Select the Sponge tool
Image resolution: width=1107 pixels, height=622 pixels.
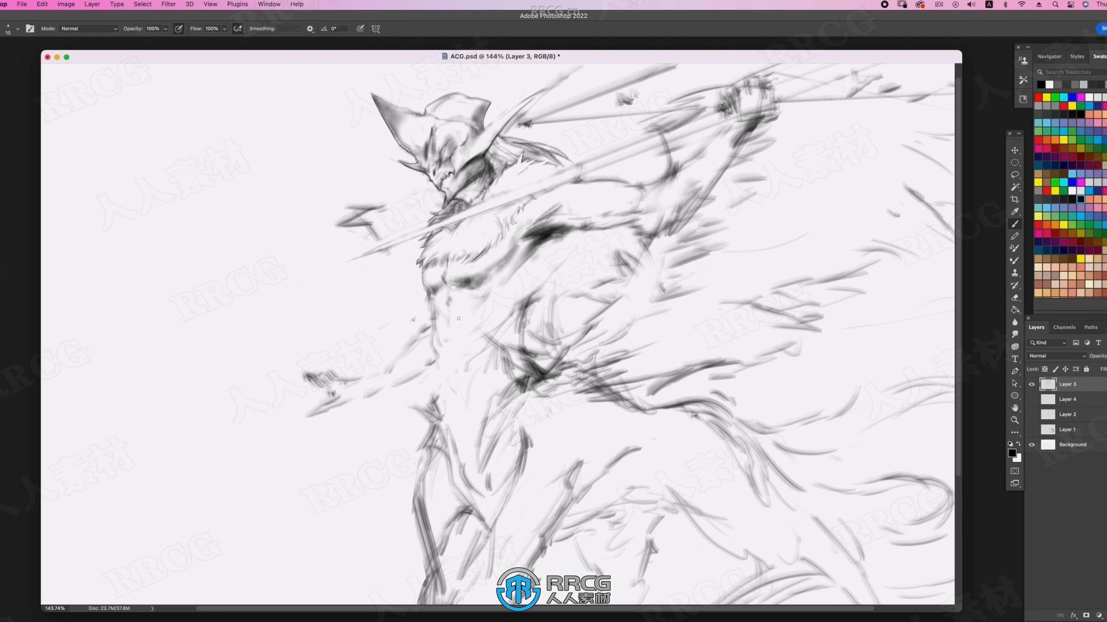coord(1015,347)
